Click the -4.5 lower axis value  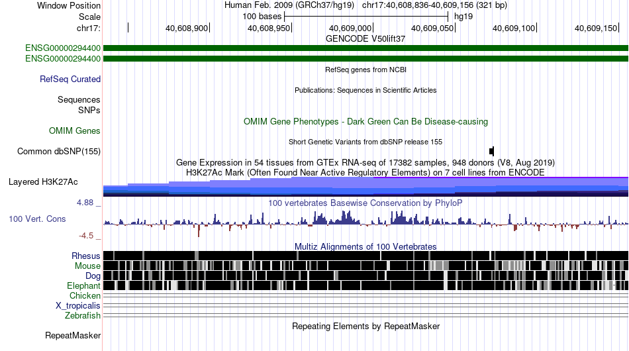coord(86,236)
